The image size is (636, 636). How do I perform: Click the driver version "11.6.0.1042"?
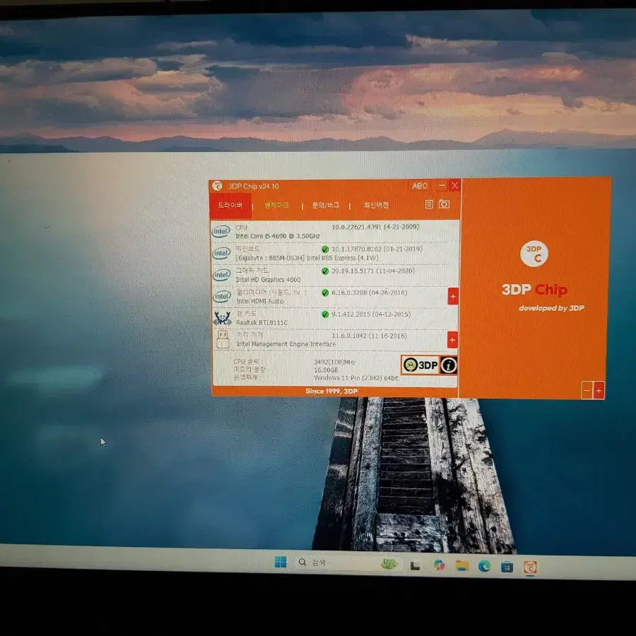tap(351, 336)
